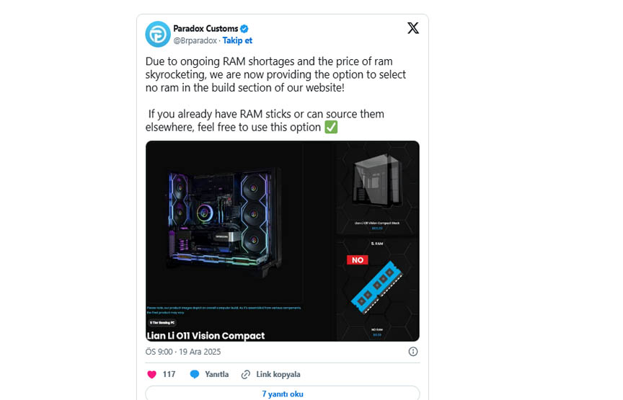Click the Yanıtla reply label
623x400 pixels.
click(216, 374)
